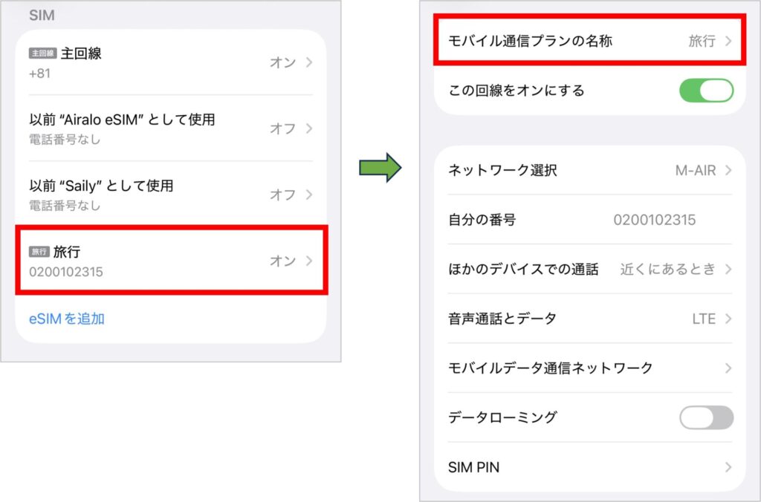
Task: Tap chevron on the 主回線 row
Action: pyautogui.click(x=309, y=62)
